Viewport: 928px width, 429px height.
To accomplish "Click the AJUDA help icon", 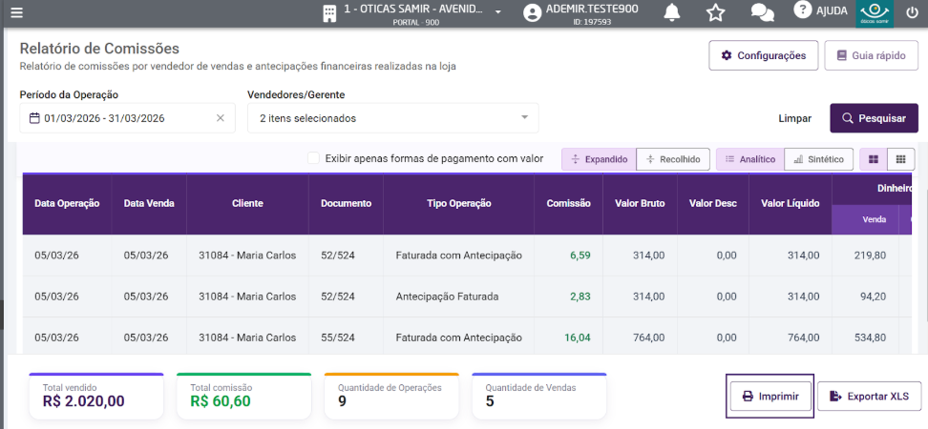I will click(803, 10).
